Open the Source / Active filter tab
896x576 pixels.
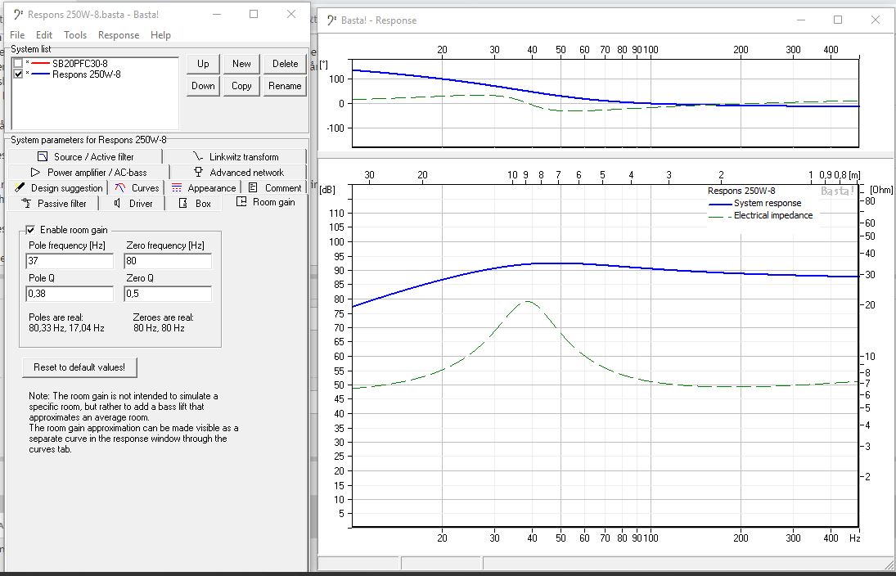(85, 156)
